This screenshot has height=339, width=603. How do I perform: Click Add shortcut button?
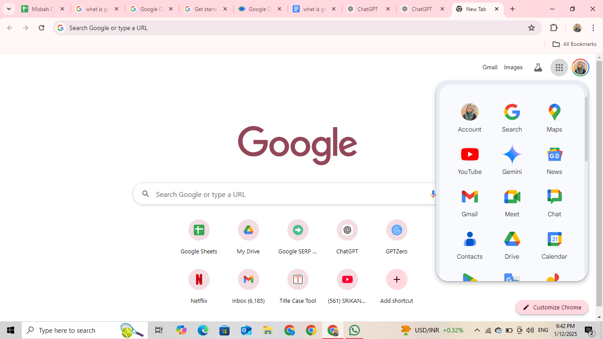tap(397, 287)
